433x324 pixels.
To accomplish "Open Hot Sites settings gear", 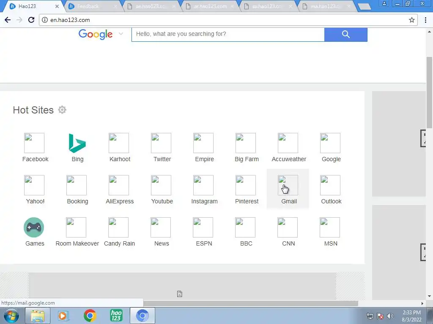I will 62,110.
